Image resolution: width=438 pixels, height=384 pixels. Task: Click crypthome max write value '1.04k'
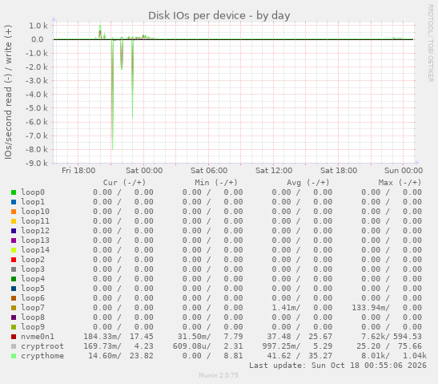click(415, 356)
